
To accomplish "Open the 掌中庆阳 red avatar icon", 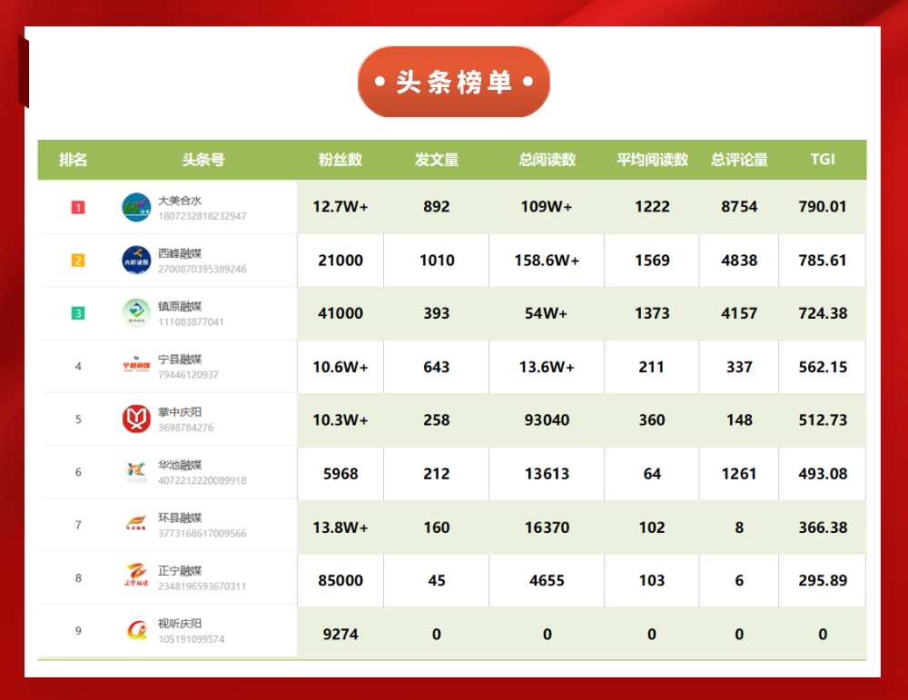I will point(136,419).
